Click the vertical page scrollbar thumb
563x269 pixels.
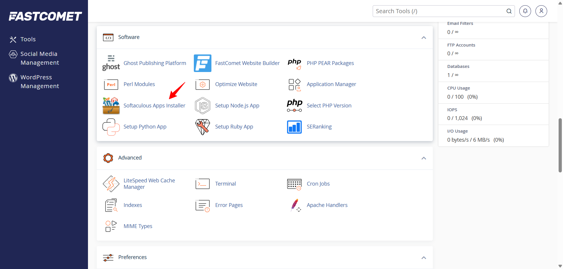(560, 145)
